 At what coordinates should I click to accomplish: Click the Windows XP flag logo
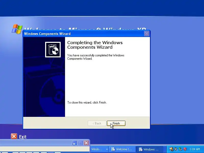pyautogui.click(x=17, y=29)
